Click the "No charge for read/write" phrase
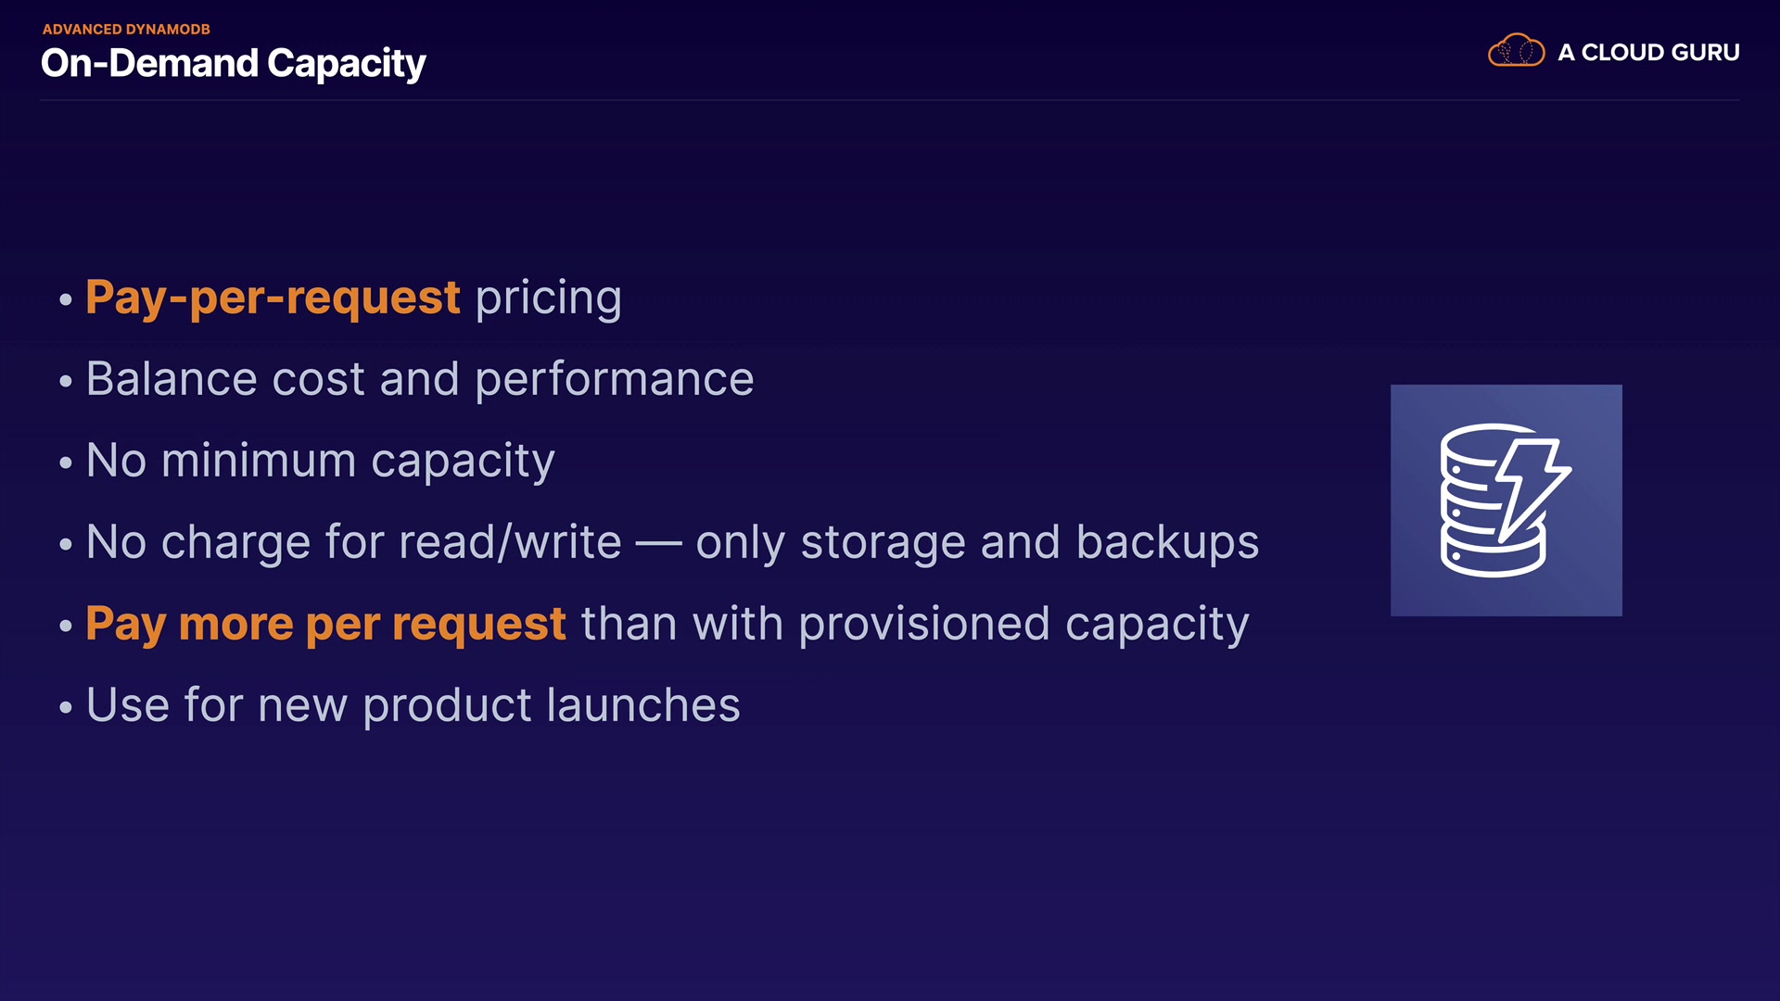 point(353,542)
